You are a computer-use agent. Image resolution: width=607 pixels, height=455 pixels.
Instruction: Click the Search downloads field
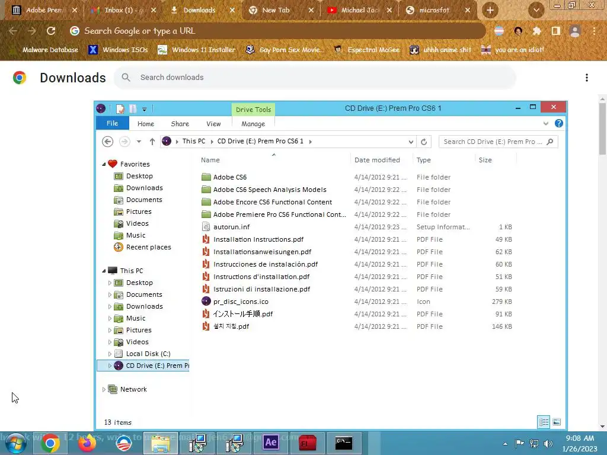pos(315,78)
